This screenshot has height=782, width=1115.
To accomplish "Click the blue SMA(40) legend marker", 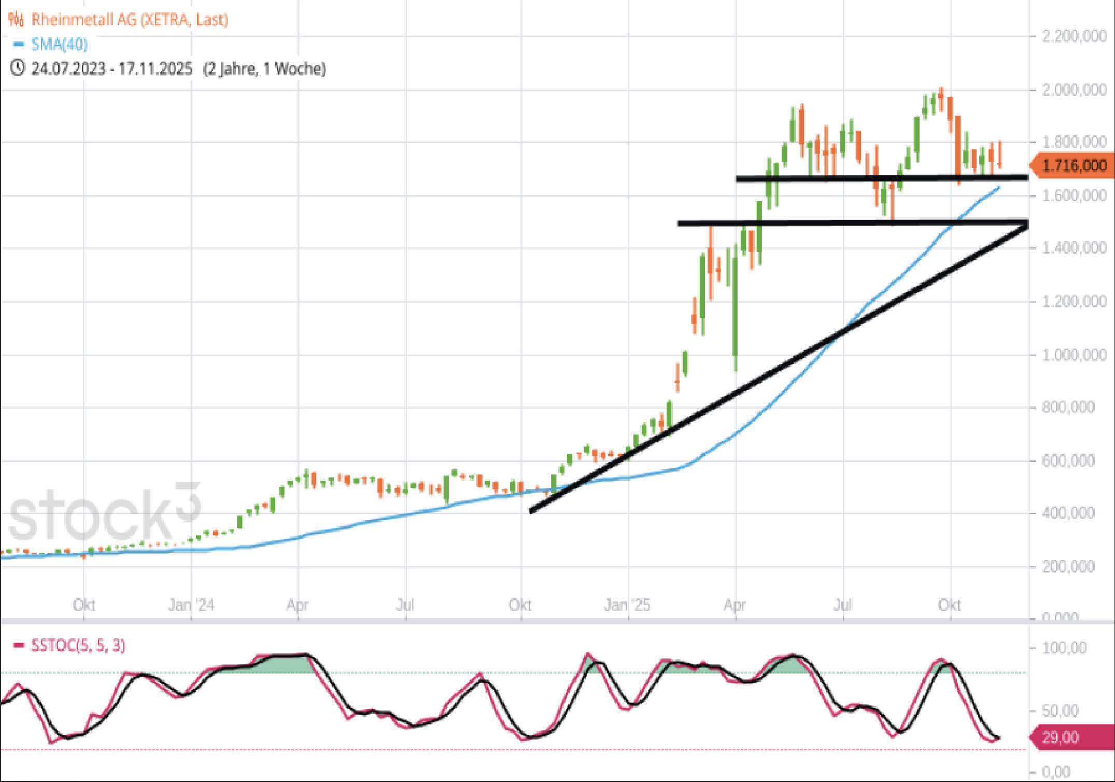I will [19, 45].
